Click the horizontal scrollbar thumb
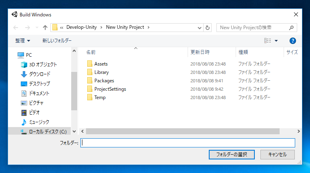 (183, 131)
